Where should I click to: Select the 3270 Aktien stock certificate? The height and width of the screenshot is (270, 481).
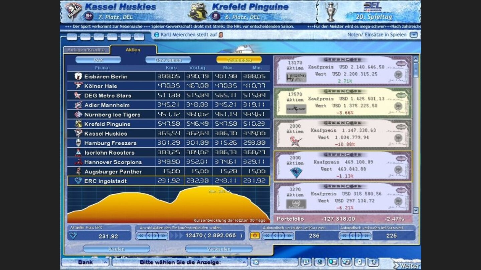click(x=343, y=198)
